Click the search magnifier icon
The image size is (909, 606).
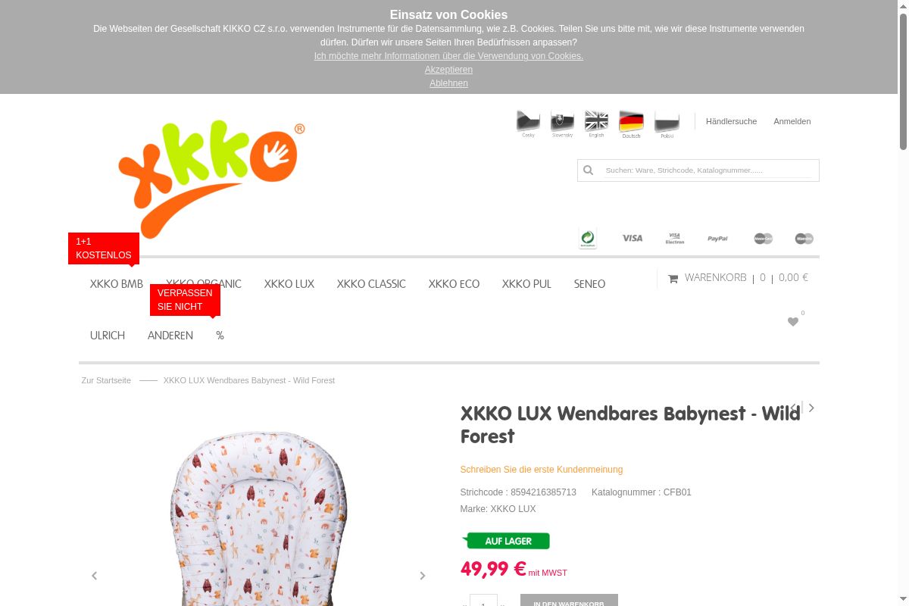click(x=588, y=170)
